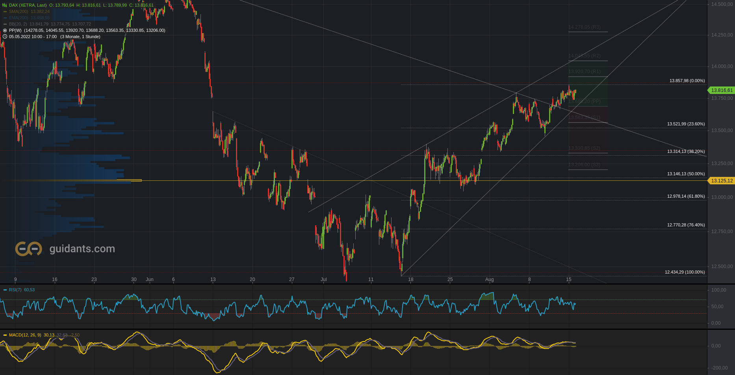Screen dimensions: 735x375
Task: Open the RSI(7) indicator settings label
Action: [15, 290]
